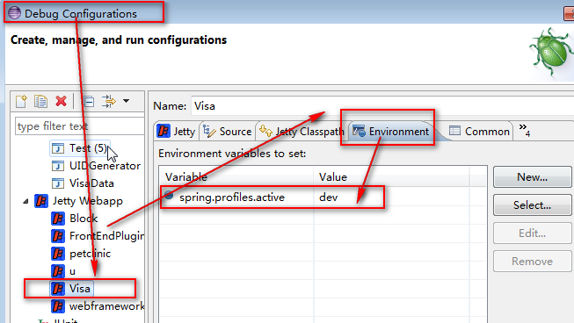Image resolution: width=574 pixels, height=323 pixels.
Task: Click Java icon beside VisaData entry
Action: coord(58,183)
